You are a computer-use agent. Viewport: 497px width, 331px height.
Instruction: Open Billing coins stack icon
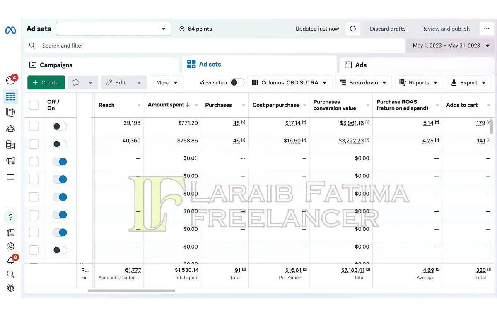click(11, 145)
